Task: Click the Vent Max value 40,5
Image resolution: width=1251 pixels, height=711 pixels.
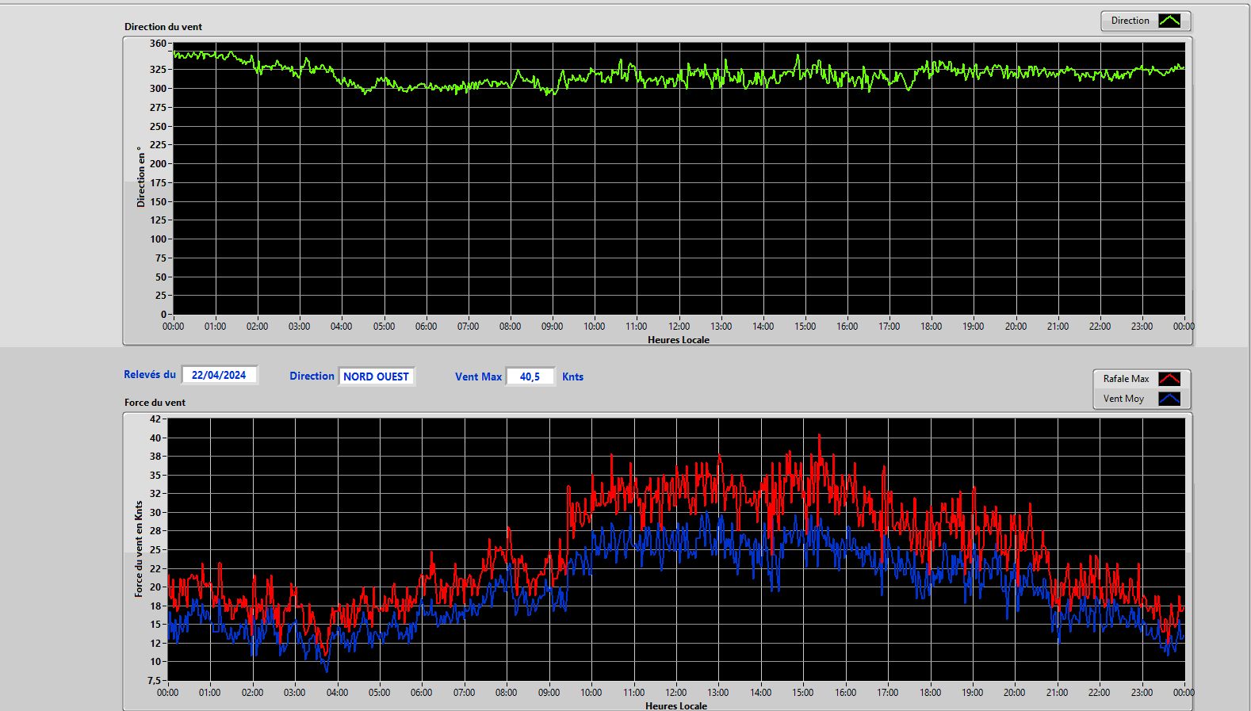Action: 530,377
